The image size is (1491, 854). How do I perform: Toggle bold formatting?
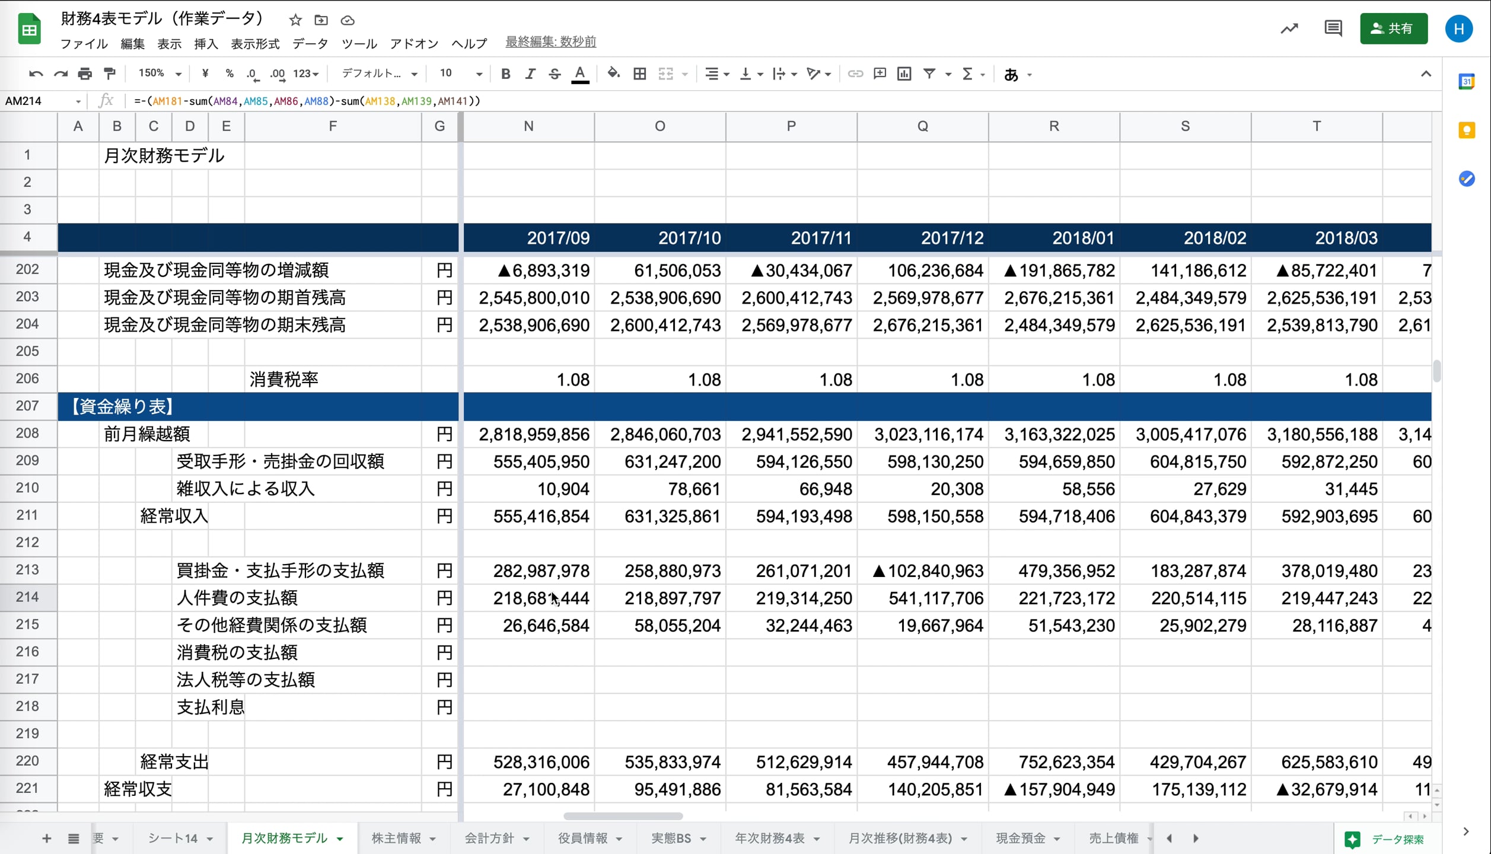505,74
